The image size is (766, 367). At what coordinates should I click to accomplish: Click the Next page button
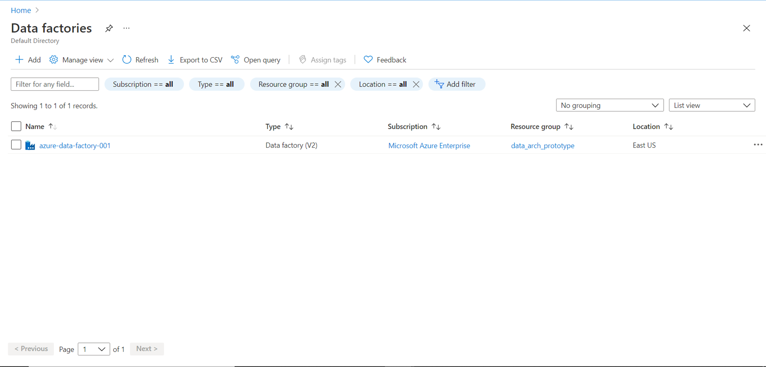click(147, 349)
